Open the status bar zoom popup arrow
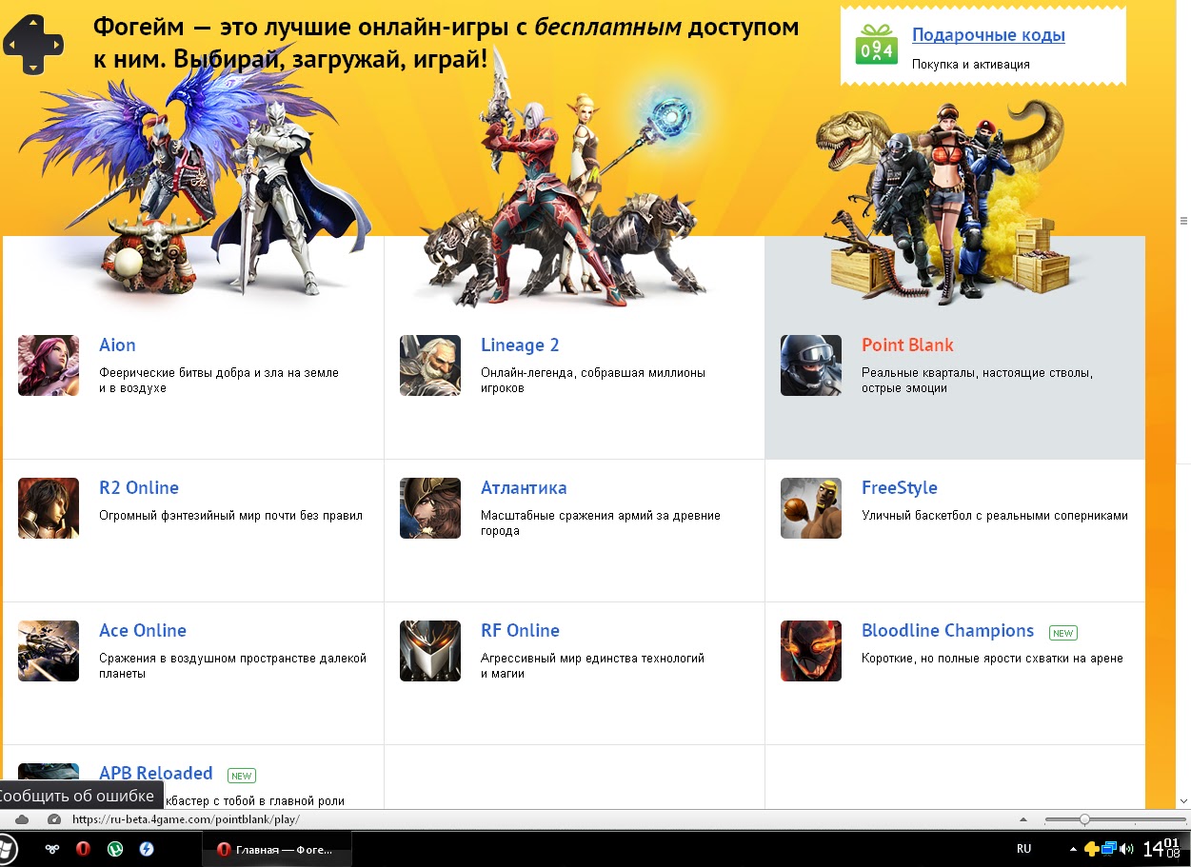The image size is (1191, 867). 1023,819
